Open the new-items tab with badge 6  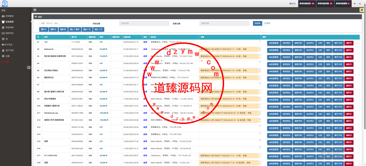(x=343, y=4)
